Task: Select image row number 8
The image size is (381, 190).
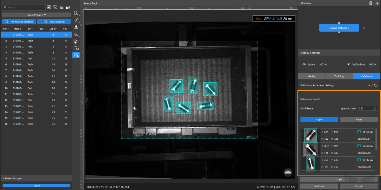Action: (36, 76)
